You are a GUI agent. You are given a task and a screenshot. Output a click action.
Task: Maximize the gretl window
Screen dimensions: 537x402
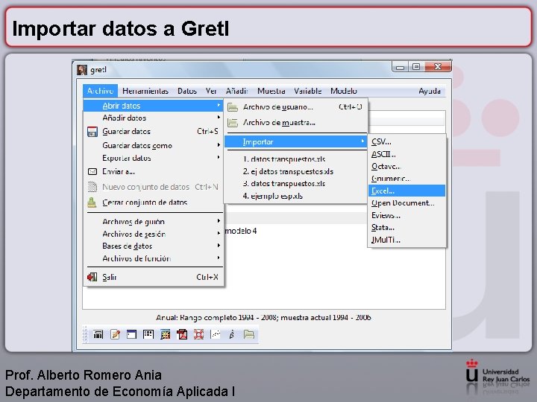click(x=416, y=67)
